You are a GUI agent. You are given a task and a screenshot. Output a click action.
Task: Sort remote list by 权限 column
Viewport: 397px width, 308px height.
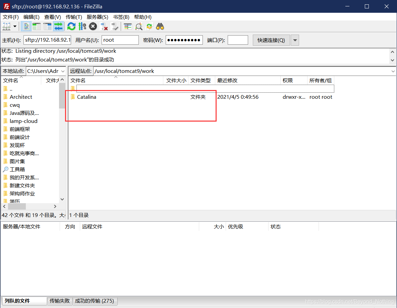(x=294, y=80)
